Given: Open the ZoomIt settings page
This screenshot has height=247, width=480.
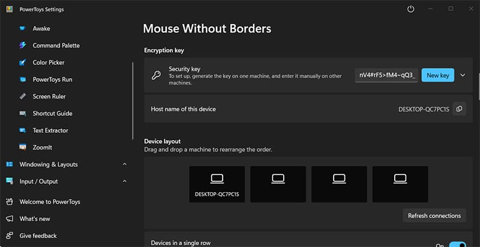Looking at the screenshot, I should (43, 147).
